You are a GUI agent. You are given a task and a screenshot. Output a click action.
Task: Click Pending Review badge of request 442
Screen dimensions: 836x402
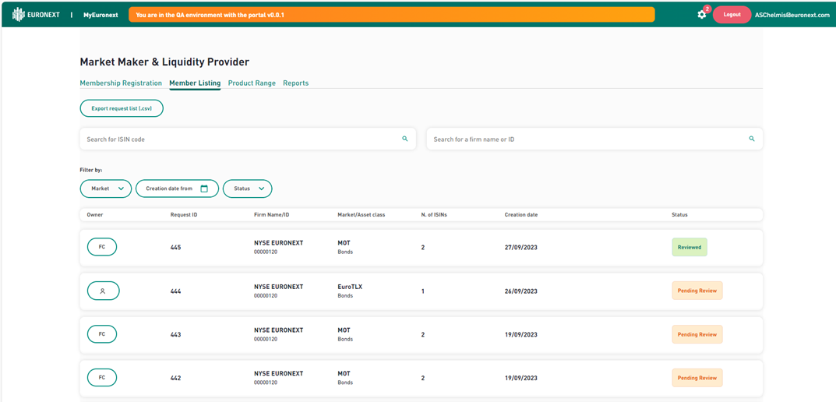697,378
